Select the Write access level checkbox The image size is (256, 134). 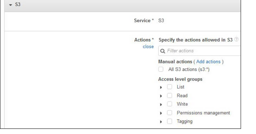[x=170, y=104]
